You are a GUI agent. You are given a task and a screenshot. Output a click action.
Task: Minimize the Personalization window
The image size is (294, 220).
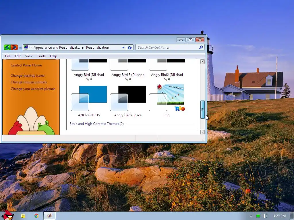(x=181, y=40)
